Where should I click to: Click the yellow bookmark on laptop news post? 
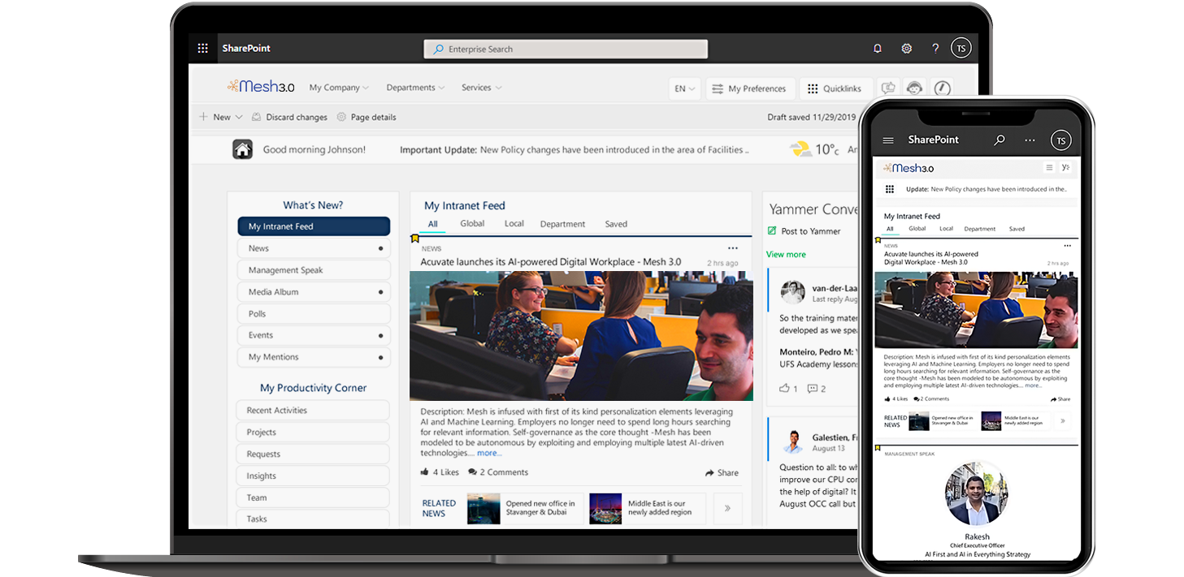point(414,239)
